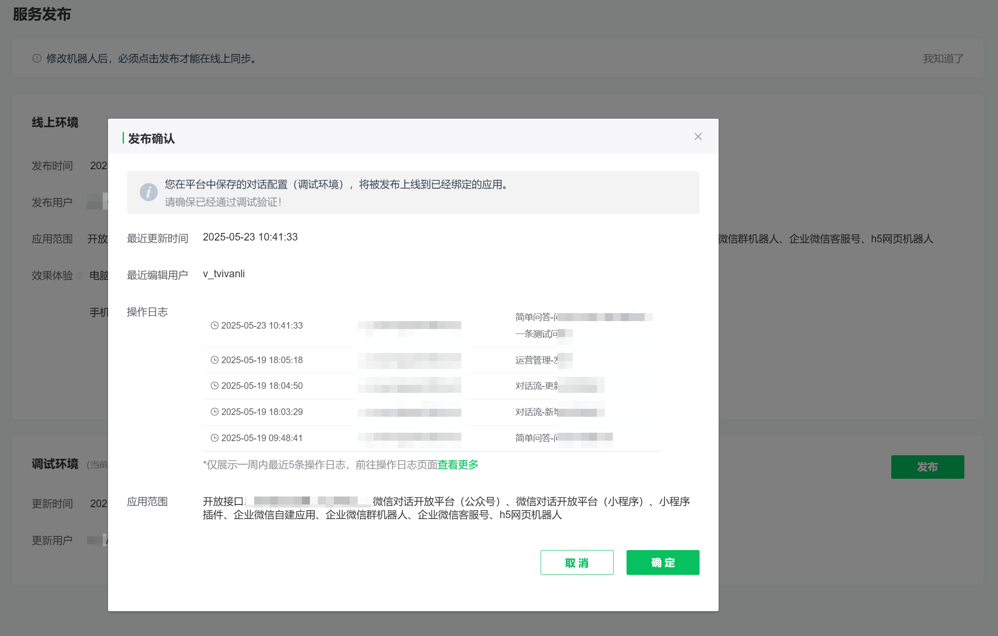This screenshot has height=636, width=998.
Task: Dismiss the banner via 我知道了
Action: click(x=943, y=58)
